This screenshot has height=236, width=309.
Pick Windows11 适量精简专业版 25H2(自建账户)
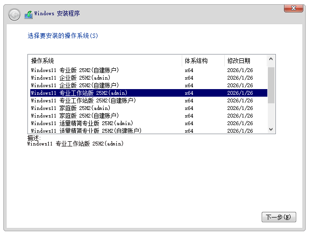coord(86,131)
